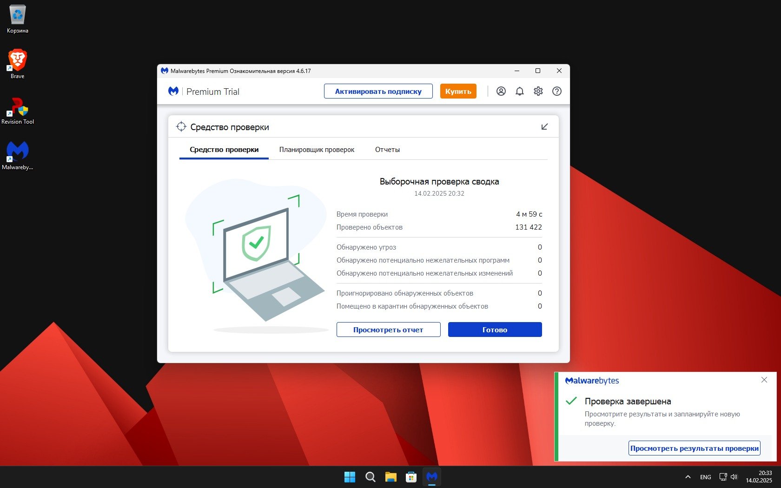Open the volume icon in system tray
The width and height of the screenshot is (781, 488).
tap(734, 477)
